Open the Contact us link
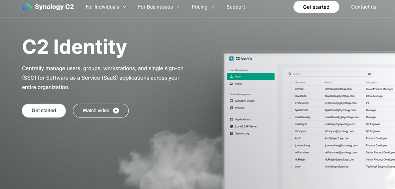The image size is (395, 189). coord(363,7)
